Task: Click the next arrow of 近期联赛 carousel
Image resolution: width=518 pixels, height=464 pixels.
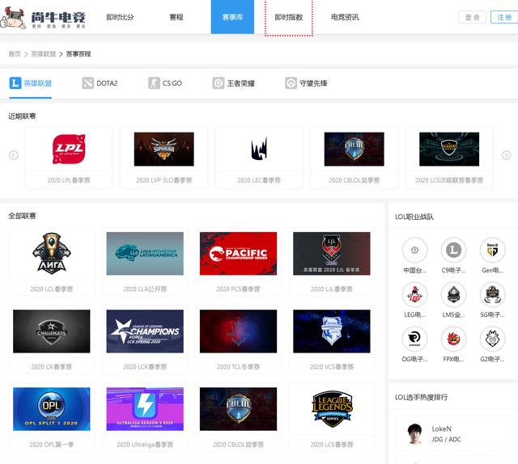Action: click(x=506, y=155)
